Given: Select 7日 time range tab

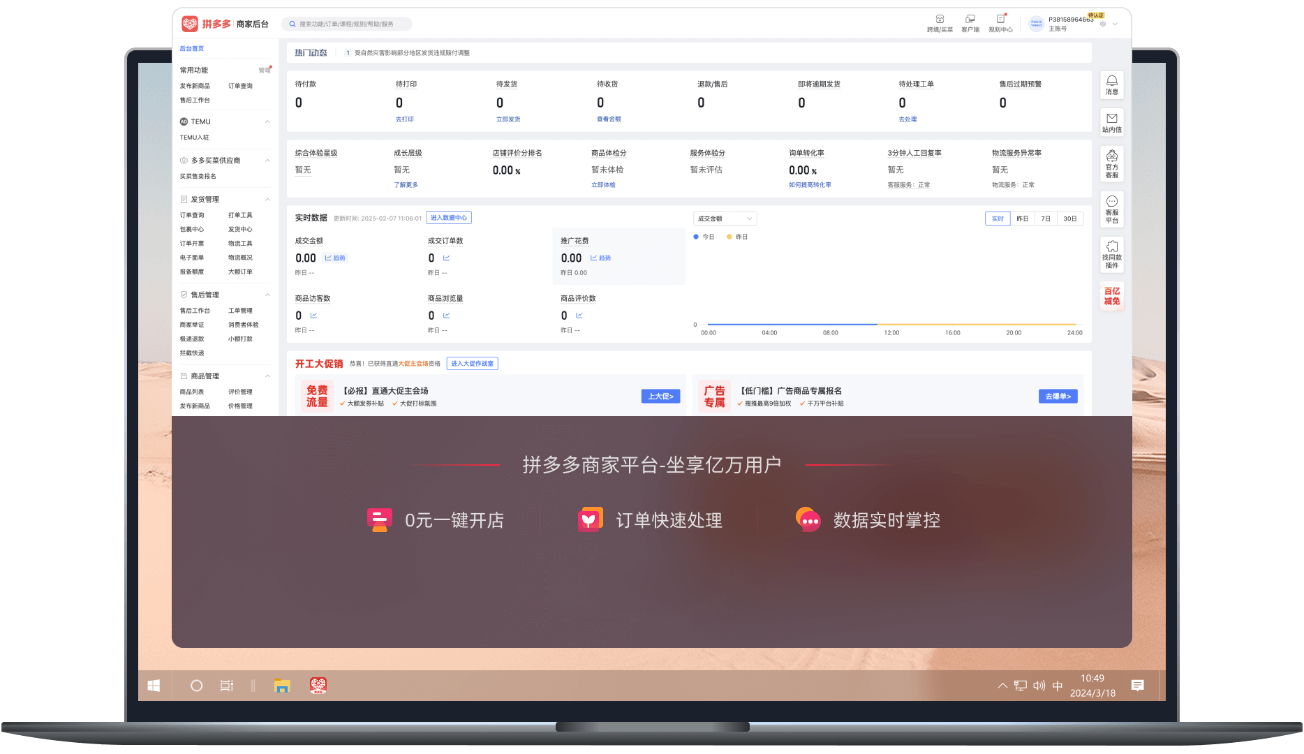Looking at the screenshot, I should (x=1046, y=219).
